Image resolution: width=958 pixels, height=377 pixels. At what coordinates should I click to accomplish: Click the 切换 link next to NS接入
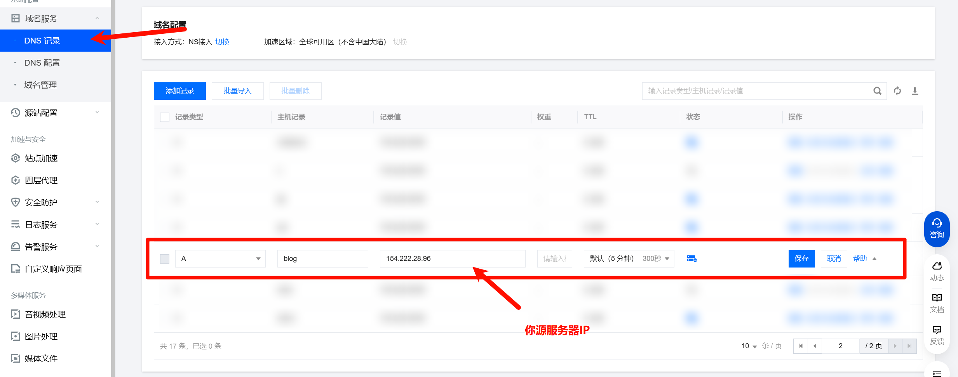(222, 42)
